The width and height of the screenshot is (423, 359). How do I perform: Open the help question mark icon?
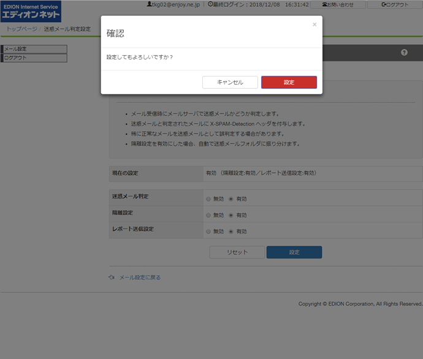click(404, 52)
